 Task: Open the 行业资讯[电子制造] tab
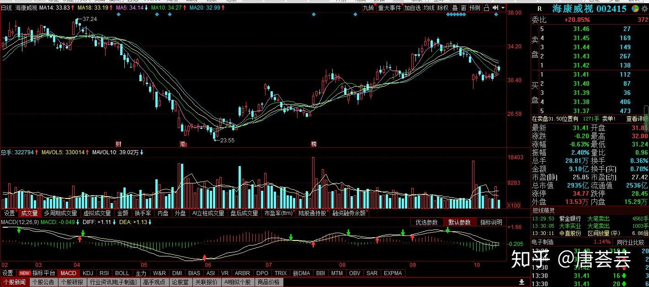point(113,282)
